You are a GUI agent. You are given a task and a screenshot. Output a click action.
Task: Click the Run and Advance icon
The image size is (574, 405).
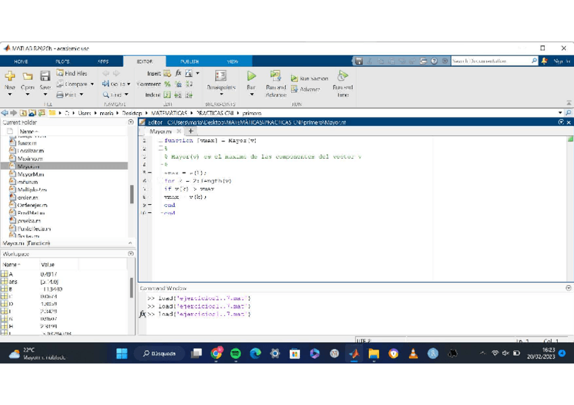(275, 76)
